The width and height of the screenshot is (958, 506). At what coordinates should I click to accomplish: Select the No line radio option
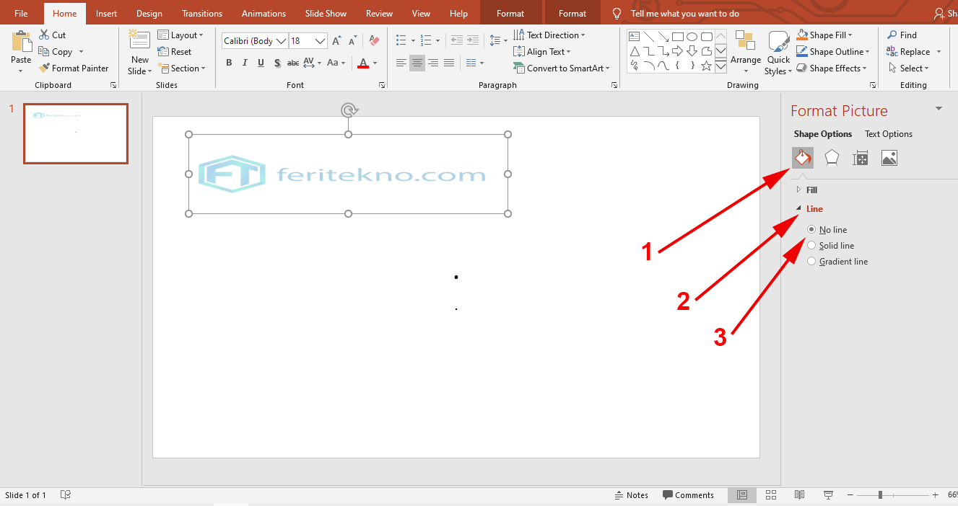pyautogui.click(x=811, y=230)
